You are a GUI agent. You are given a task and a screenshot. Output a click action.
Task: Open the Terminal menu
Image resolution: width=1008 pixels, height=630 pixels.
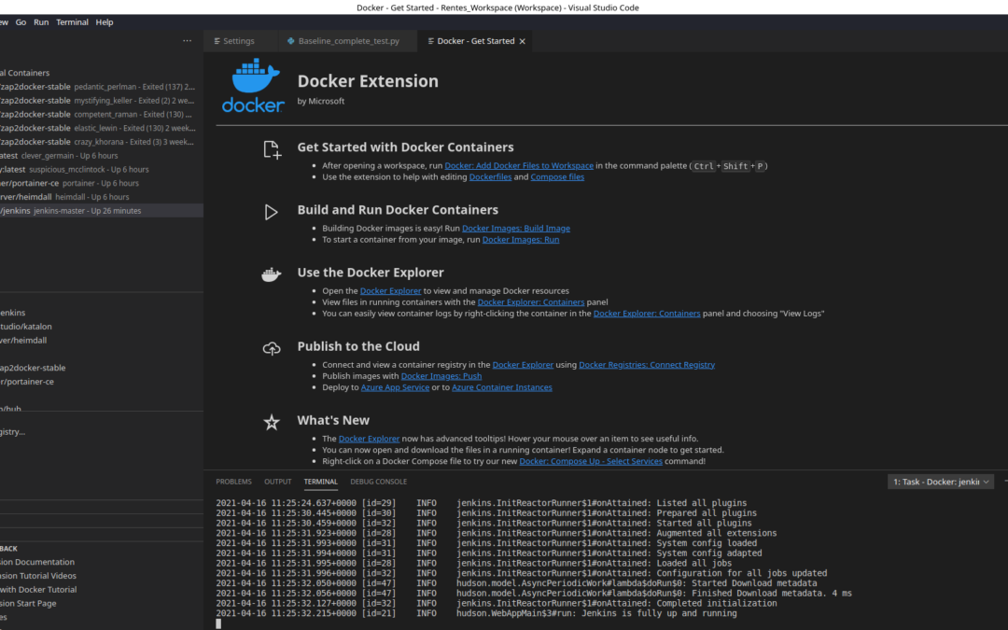[x=72, y=21]
